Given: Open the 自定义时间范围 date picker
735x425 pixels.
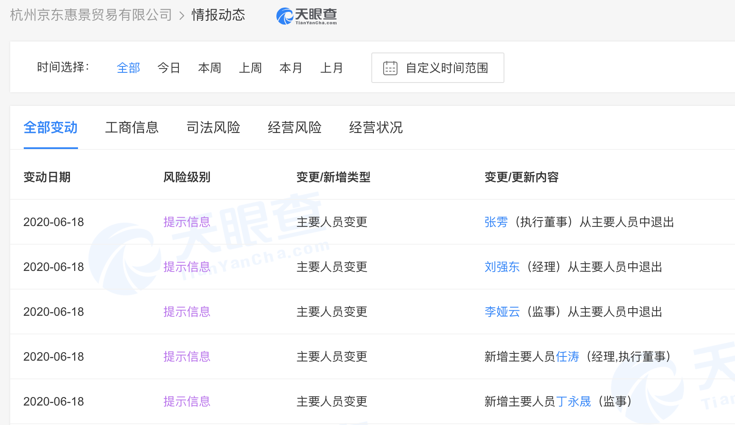Looking at the screenshot, I should [447, 67].
